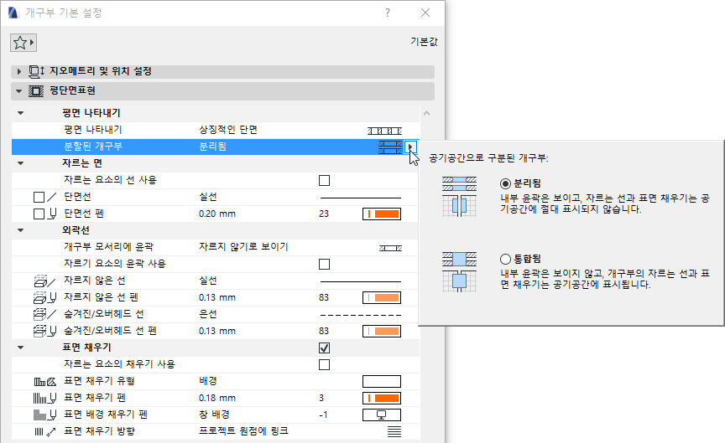Screen dimensions: 725x443
Task: Click the 평단면표현 panel icon
Action: click(37, 90)
